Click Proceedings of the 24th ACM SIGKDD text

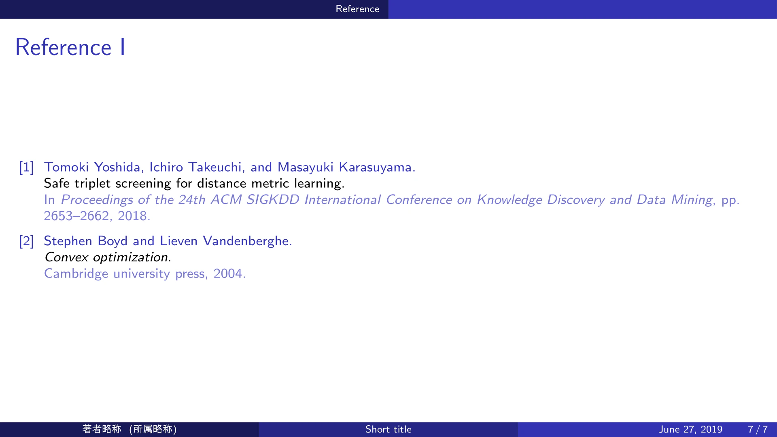point(180,200)
